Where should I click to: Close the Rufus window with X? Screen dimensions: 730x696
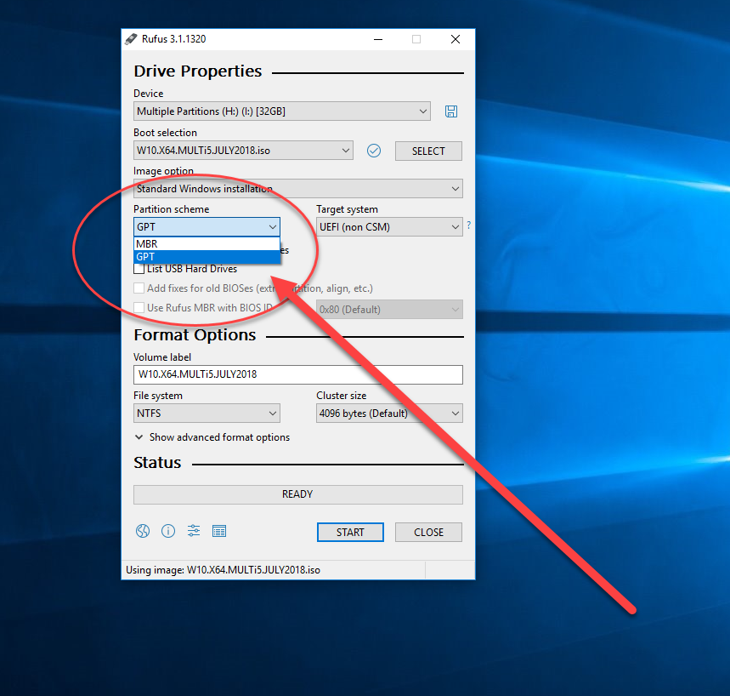tap(456, 40)
